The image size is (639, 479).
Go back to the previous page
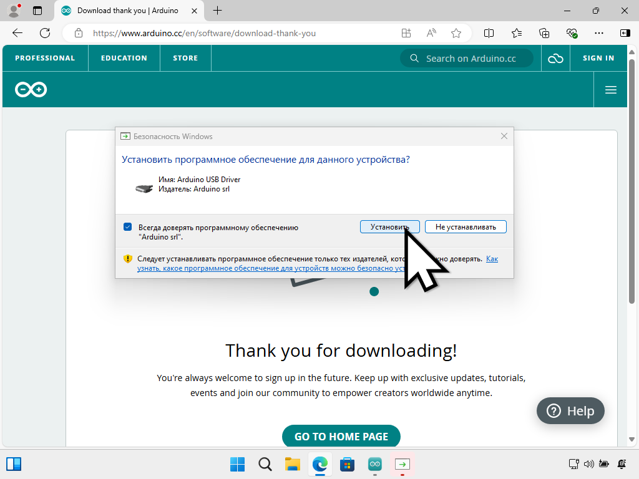pyautogui.click(x=17, y=33)
